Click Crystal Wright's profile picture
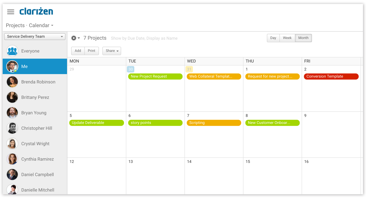 (x=12, y=143)
